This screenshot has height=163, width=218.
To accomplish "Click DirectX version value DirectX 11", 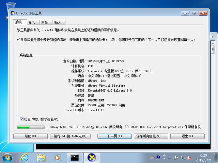I will pyautogui.click(x=96, y=110).
